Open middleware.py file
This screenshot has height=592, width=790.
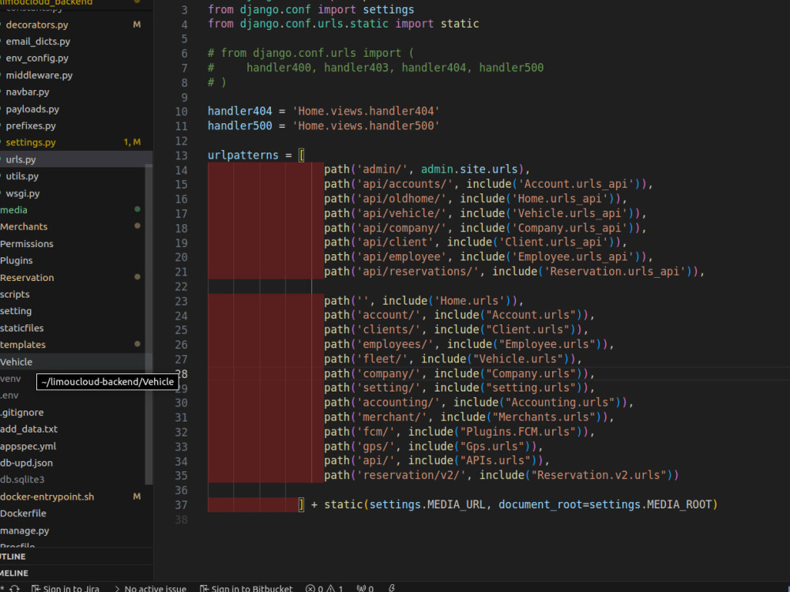(x=39, y=75)
